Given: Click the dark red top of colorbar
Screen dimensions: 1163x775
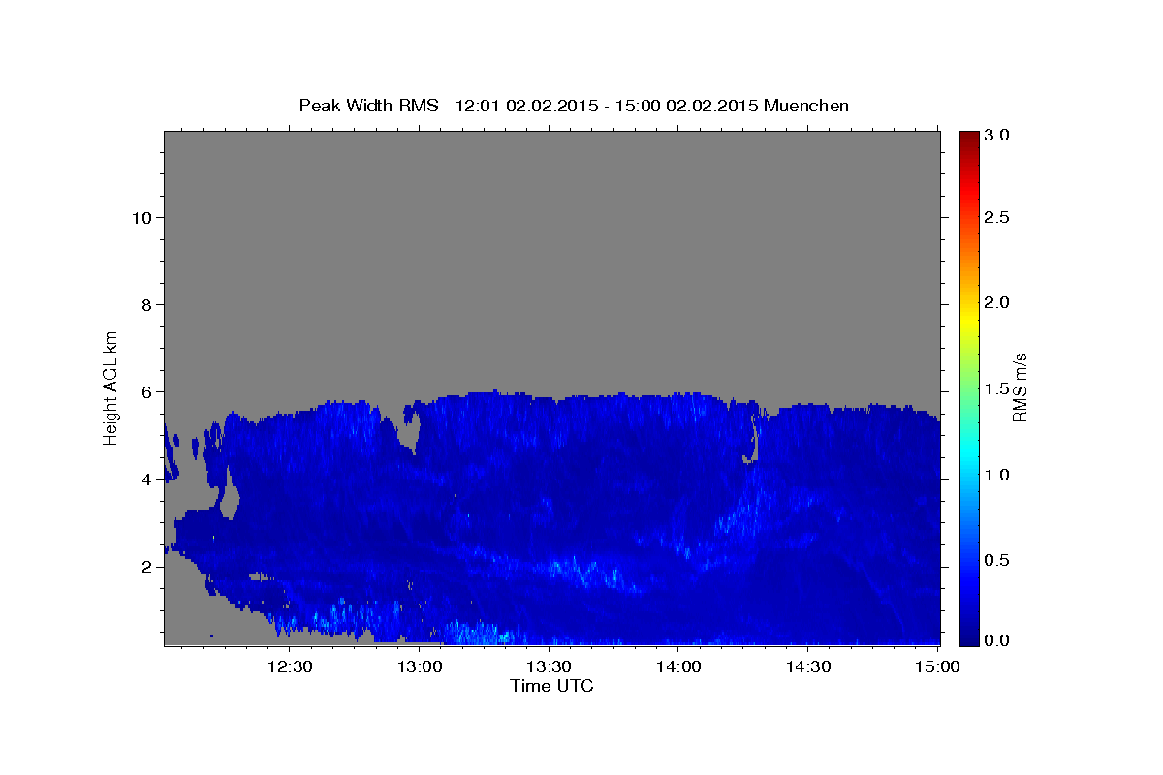Looking at the screenshot, I should pos(969,138).
